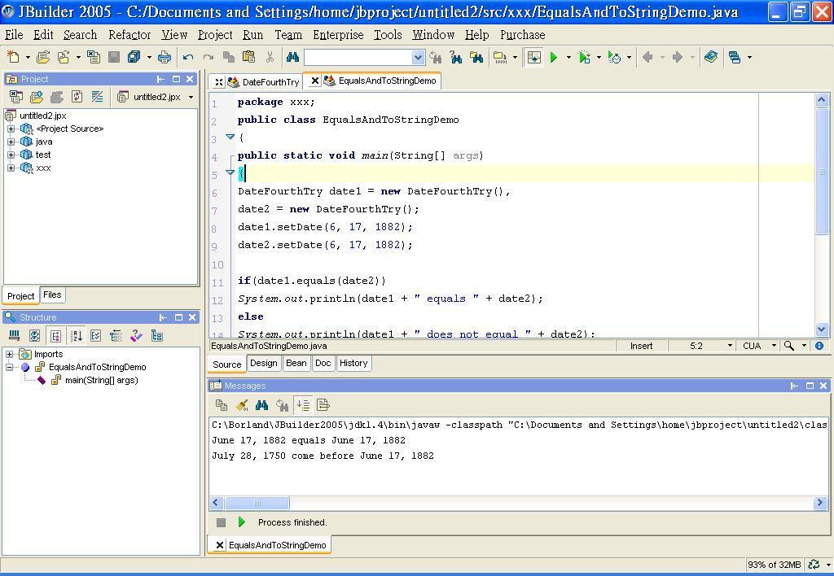This screenshot has height=576, width=834.
Task: Open the Help book icon
Action: (710, 57)
